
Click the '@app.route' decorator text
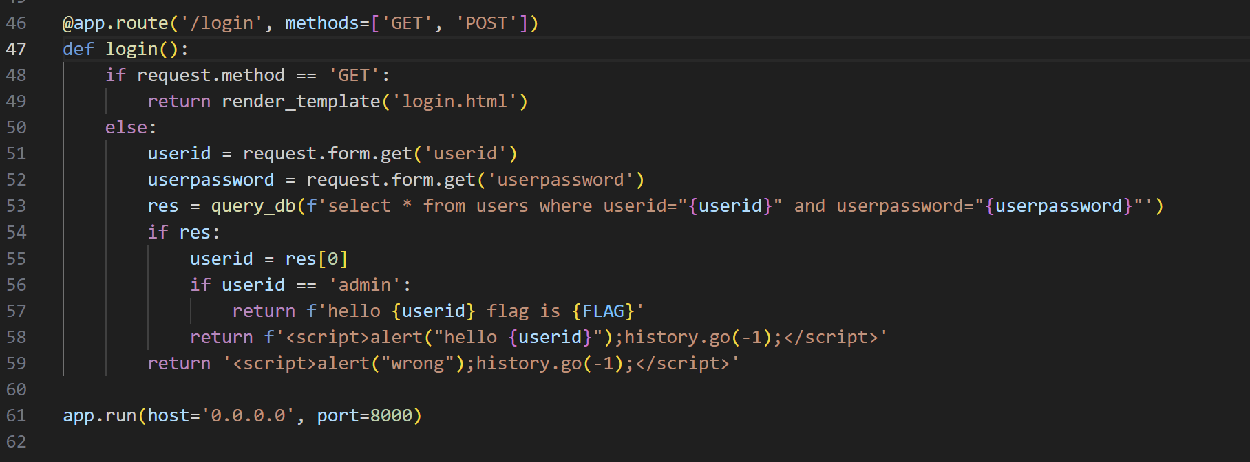[116, 23]
